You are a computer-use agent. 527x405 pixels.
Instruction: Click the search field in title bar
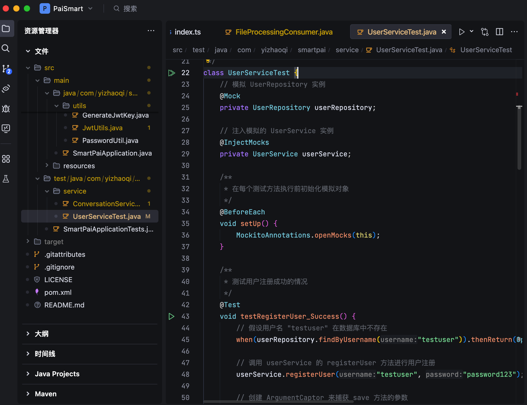point(130,9)
